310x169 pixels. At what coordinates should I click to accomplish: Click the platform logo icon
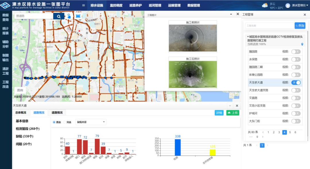tap(5, 5)
